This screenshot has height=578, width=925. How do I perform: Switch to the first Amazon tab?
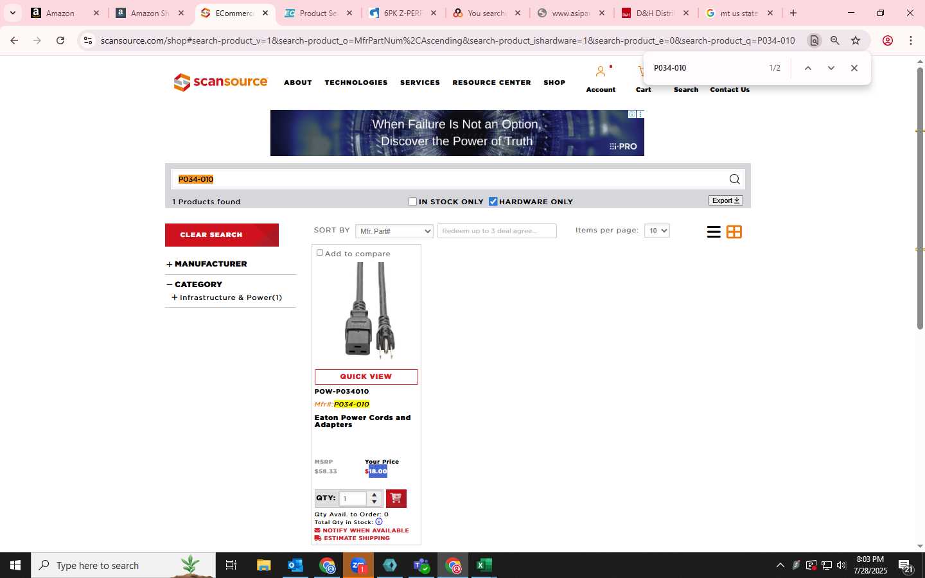(64, 13)
